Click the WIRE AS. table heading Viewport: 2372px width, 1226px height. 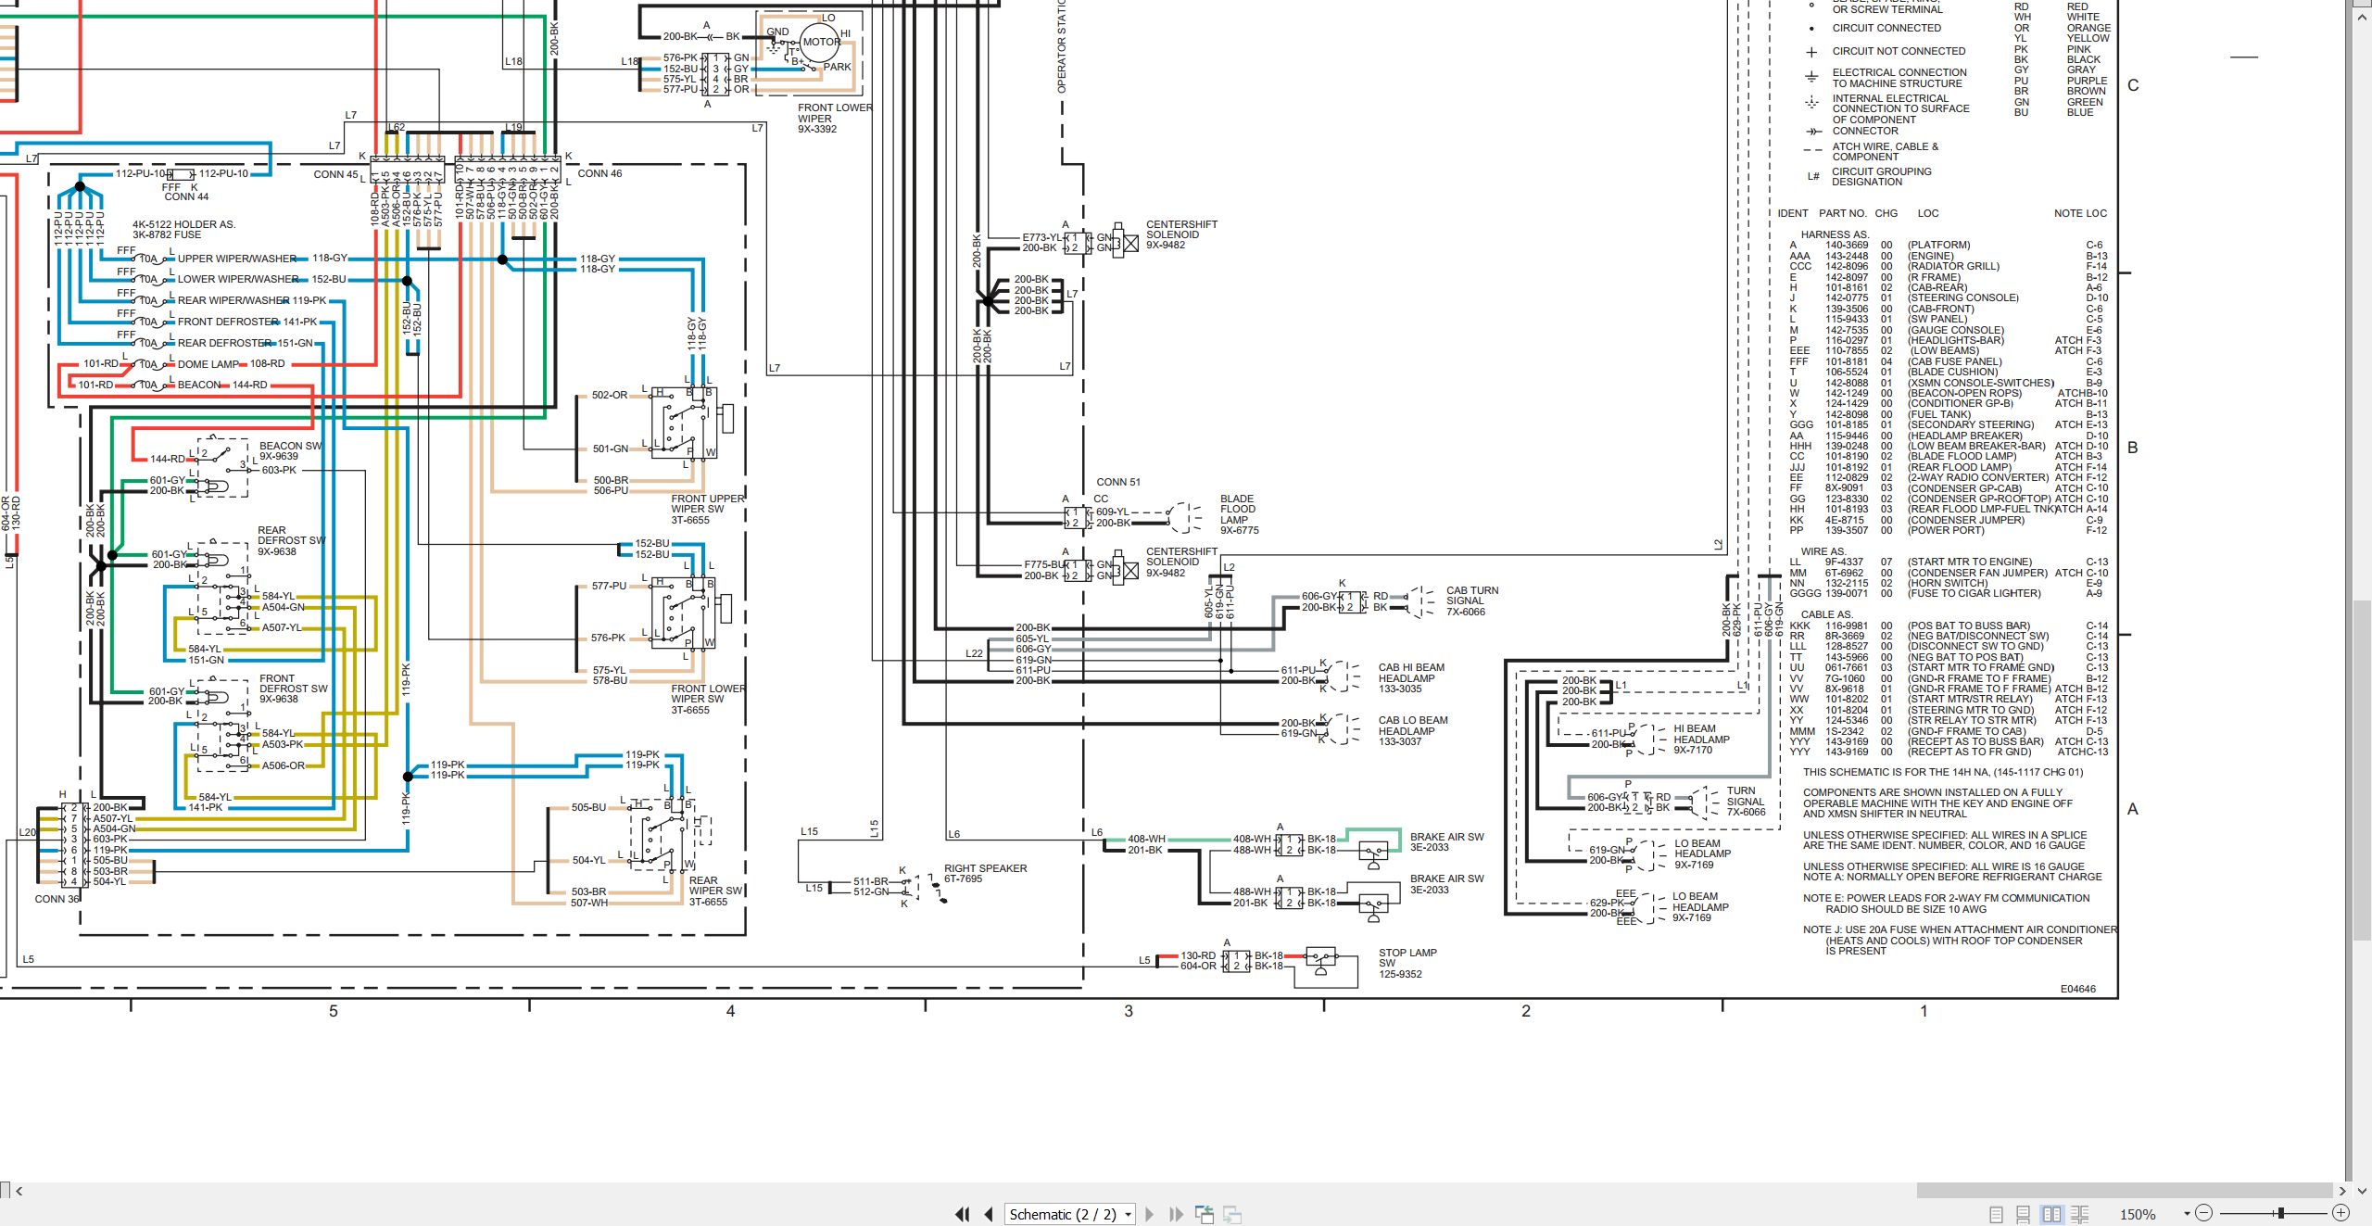pos(1823,551)
